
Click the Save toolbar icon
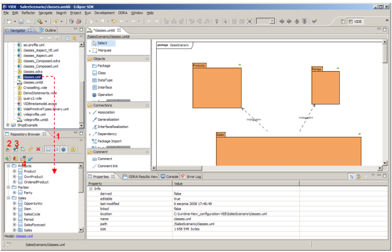[x=21, y=22]
